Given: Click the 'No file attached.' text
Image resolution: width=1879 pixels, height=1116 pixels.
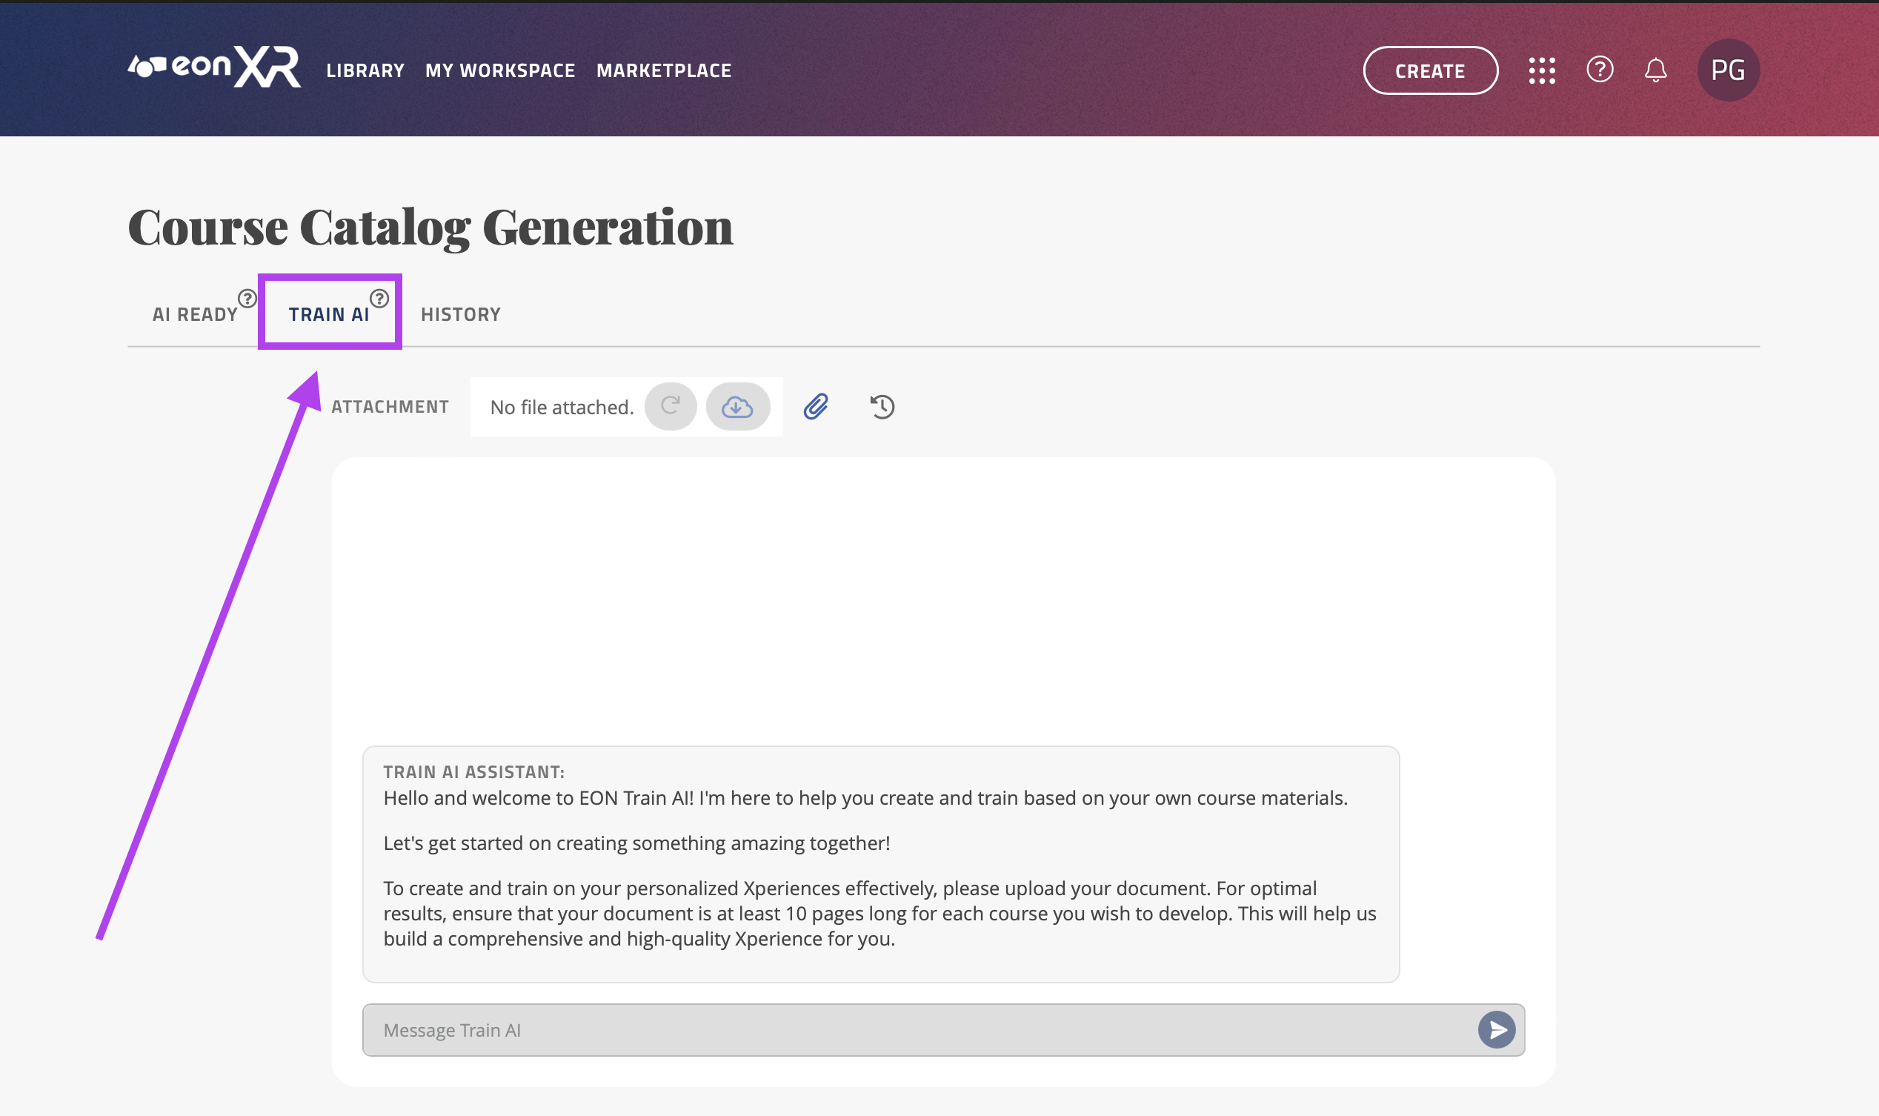Looking at the screenshot, I should pyautogui.click(x=562, y=408).
